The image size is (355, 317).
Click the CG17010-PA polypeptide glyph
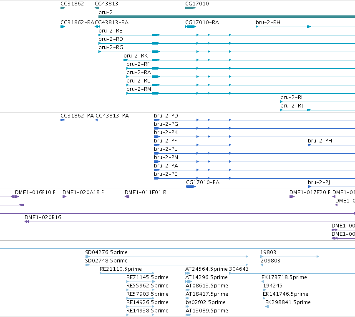coord(191,187)
